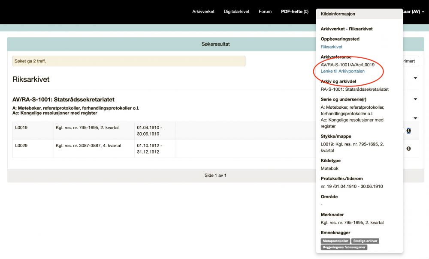
Task: Expand the middle chevron next to the series heading
Action: (415, 99)
